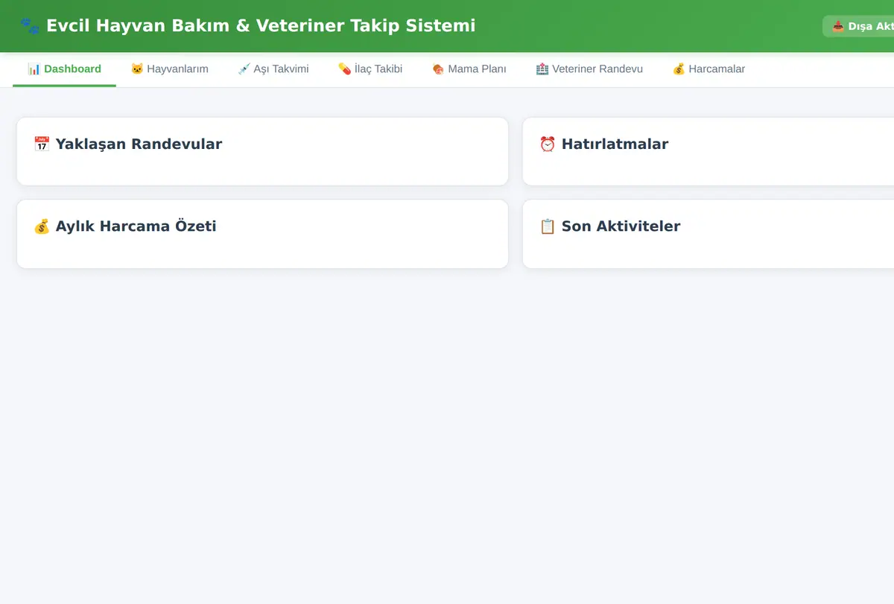Open the Dashboard tab
Image resolution: width=894 pixels, height=604 pixels.
click(x=64, y=69)
